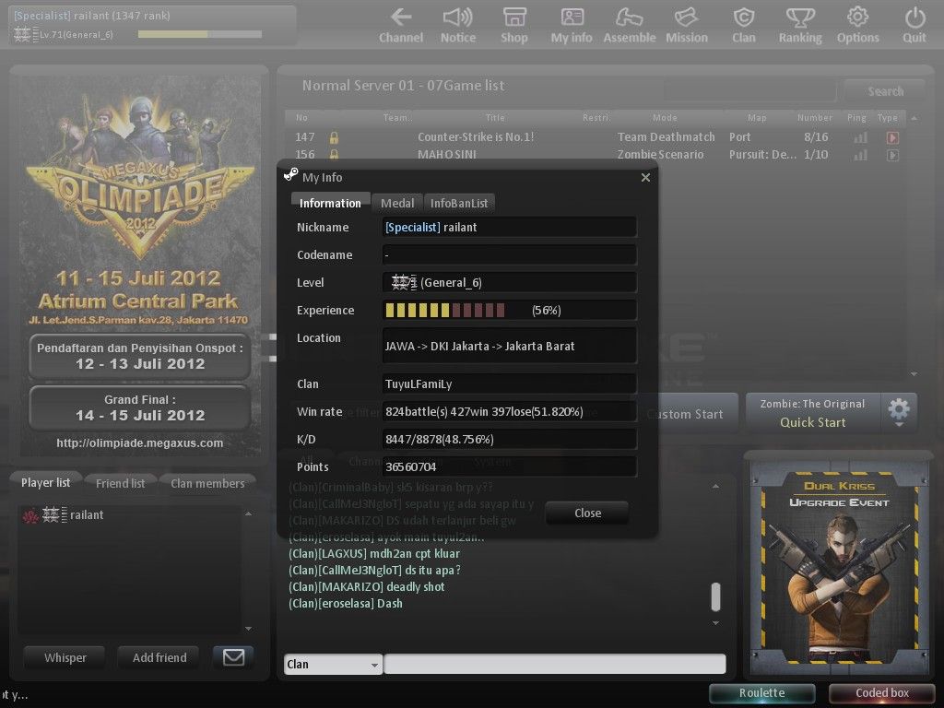Screen dimensions: 944x708
Task: Click the rank badge beside railant in player list
Action: click(x=54, y=514)
